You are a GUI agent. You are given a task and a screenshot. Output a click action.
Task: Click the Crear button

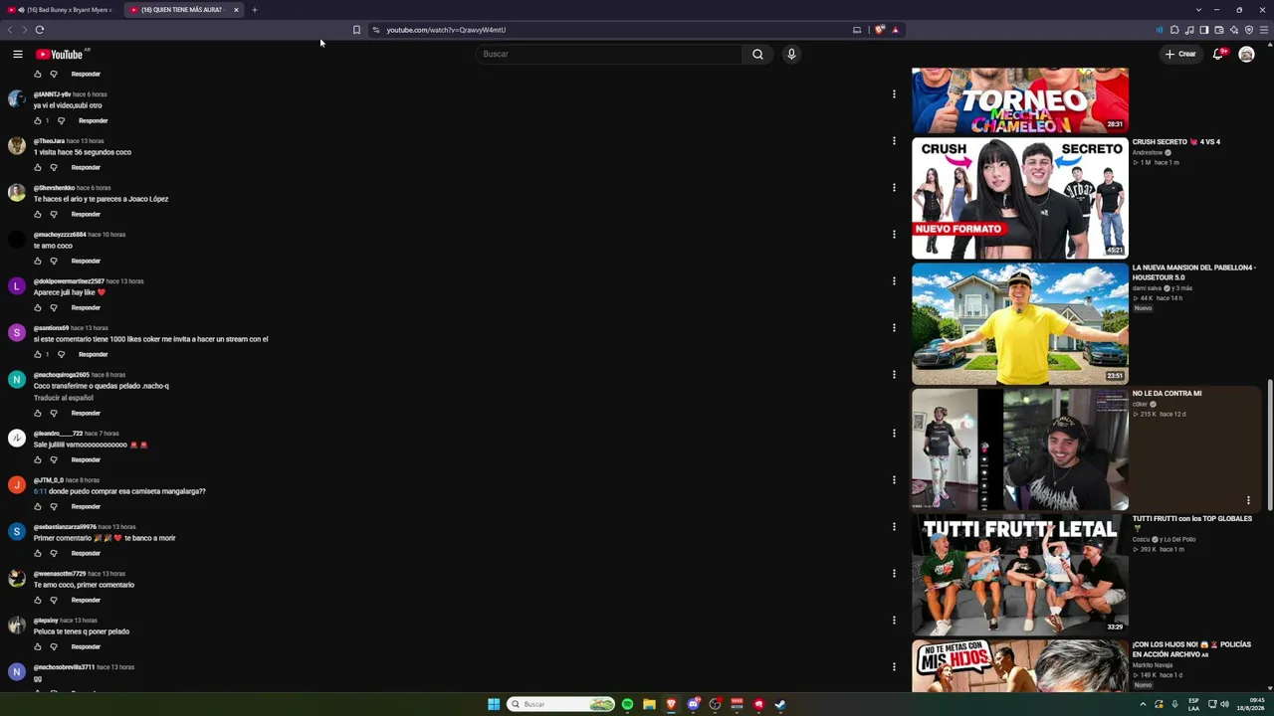point(1180,54)
